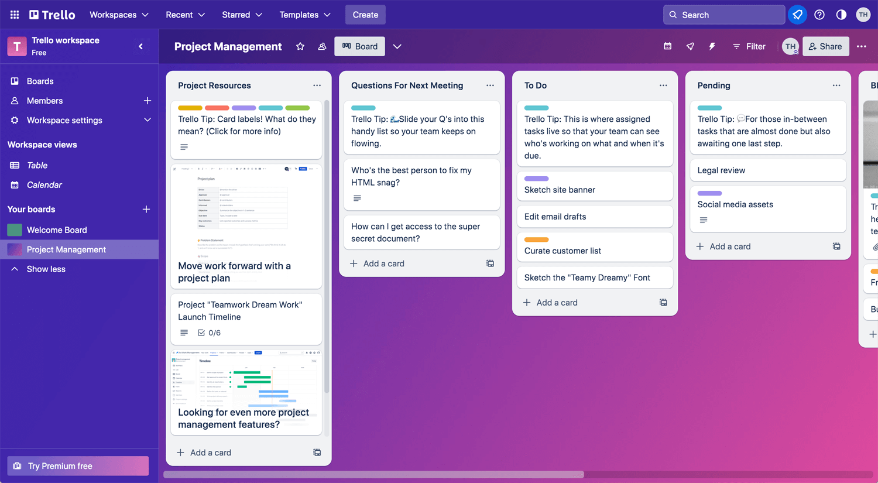
Task: Change board visibility workspace icon
Action: click(x=322, y=46)
